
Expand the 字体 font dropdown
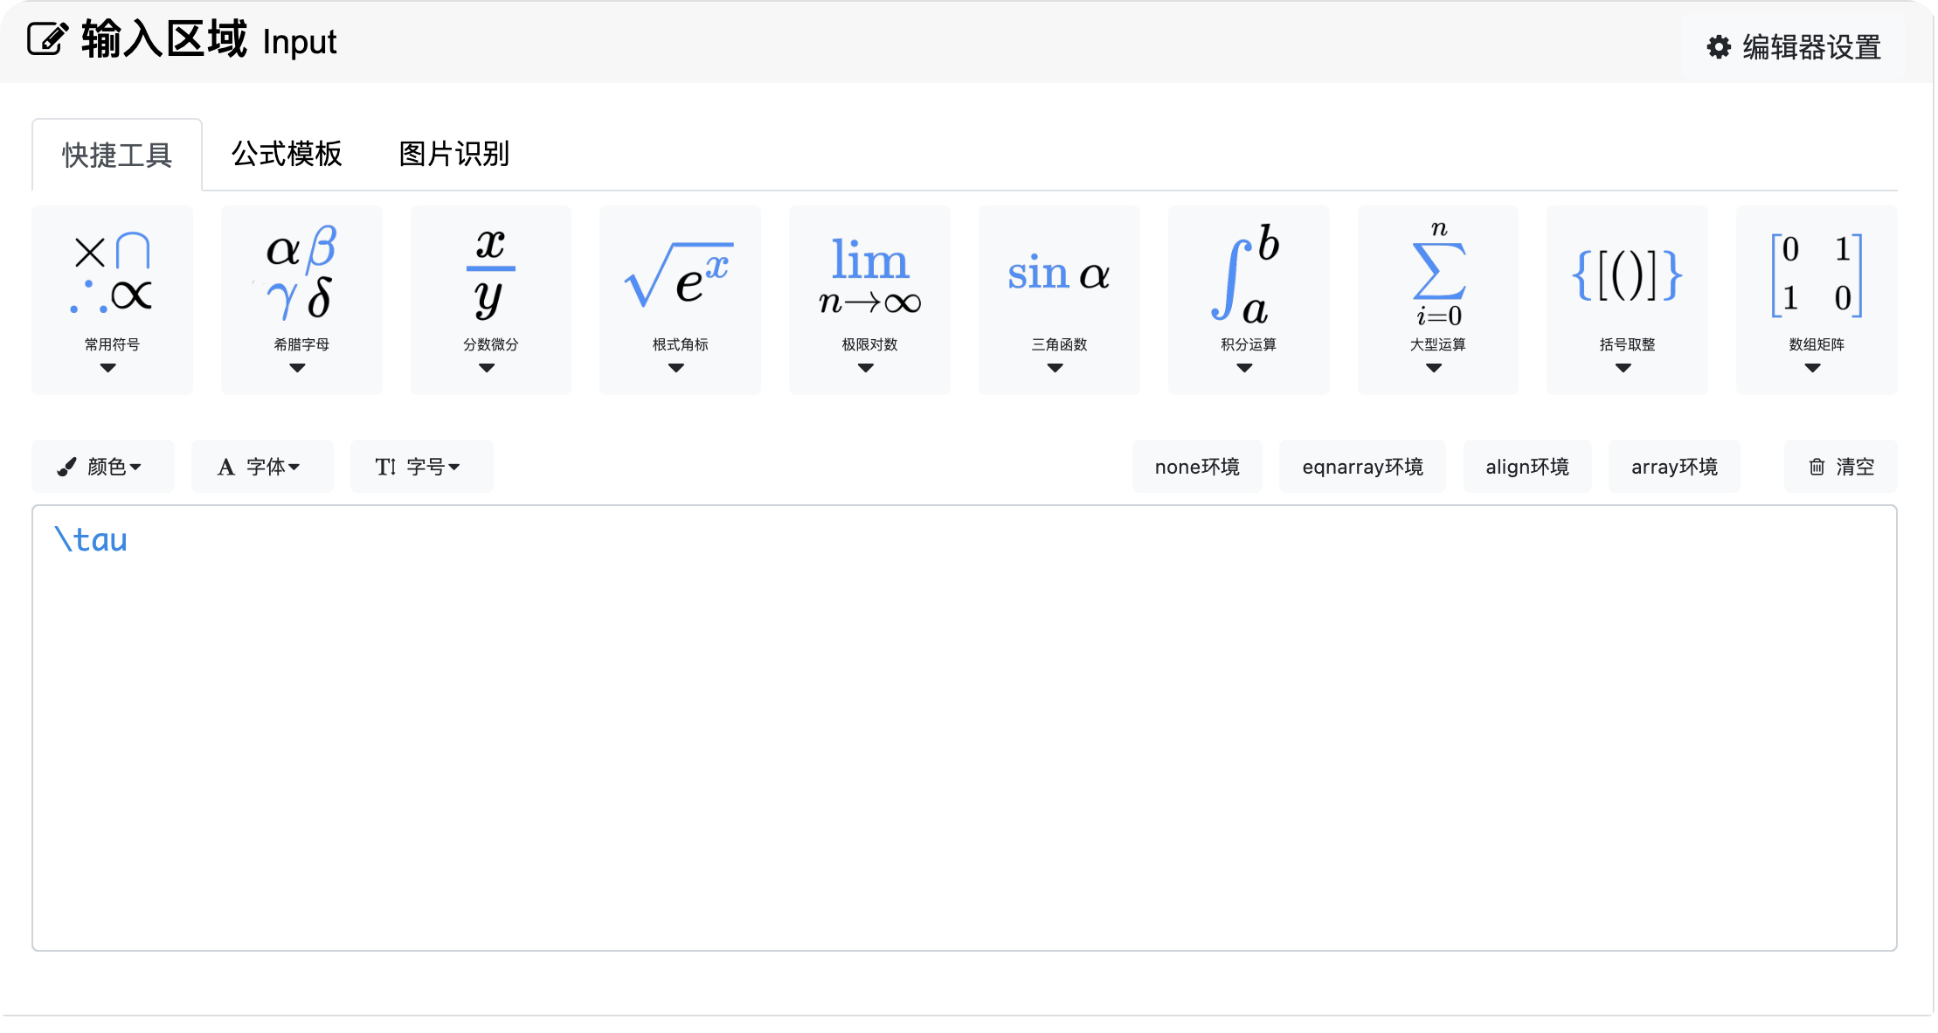262,467
